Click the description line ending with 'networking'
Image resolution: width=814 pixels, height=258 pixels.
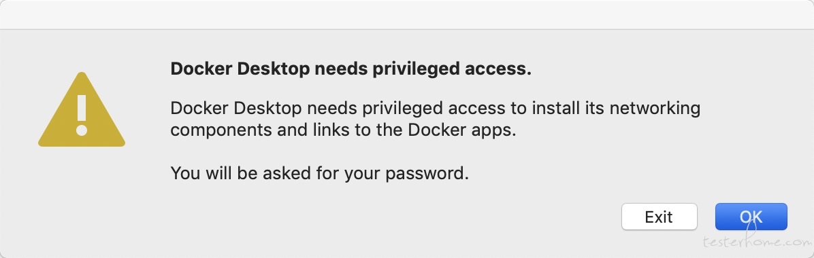click(x=436, y=109)
